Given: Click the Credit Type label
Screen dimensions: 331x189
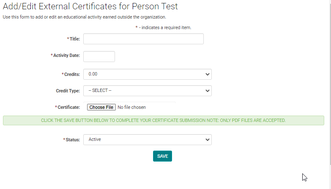Looking at the screenshot, I should click(68, 91).
